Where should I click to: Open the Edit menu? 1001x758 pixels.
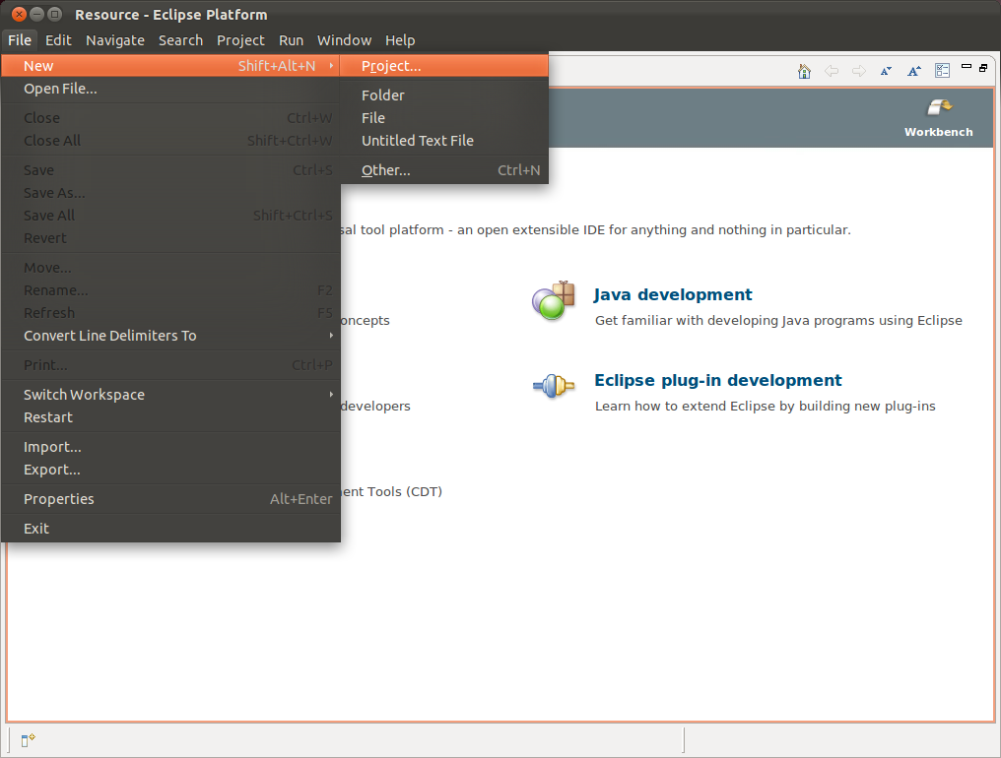58,40
